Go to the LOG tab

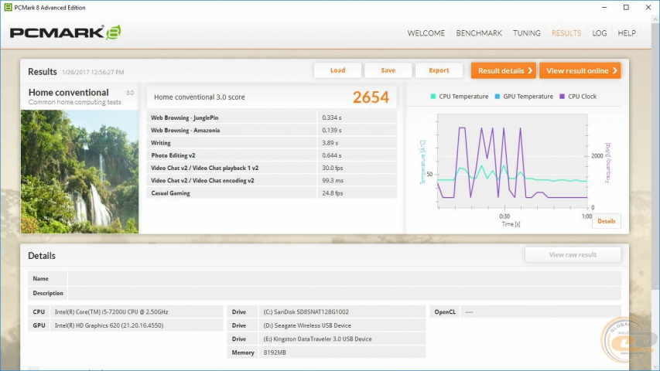click(599, 33)
